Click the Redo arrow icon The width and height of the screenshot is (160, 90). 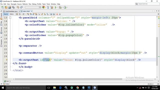(21, 7)
